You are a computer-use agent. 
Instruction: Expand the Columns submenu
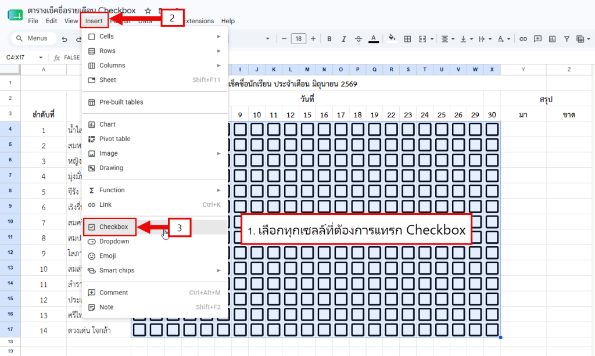pyautogui.click(x=218, y=65)
